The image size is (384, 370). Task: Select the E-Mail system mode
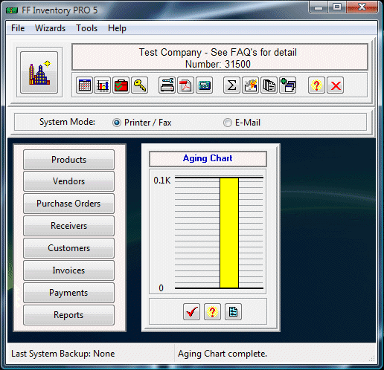pos(228,123)
